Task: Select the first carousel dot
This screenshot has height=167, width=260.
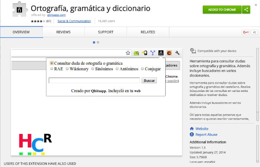Action: click(94, 42)
